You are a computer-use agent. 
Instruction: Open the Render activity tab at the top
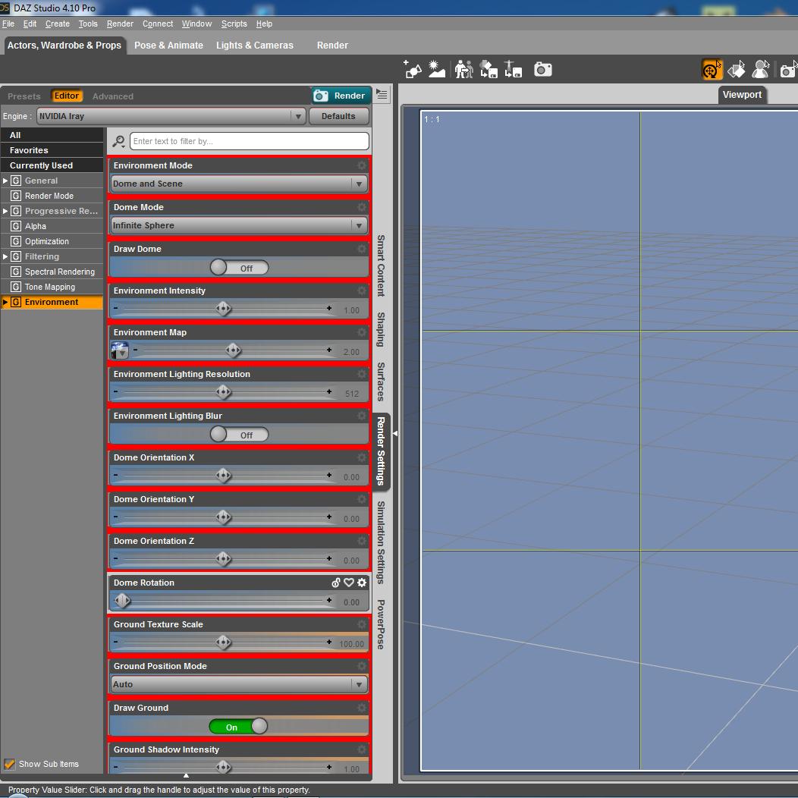coord(332,46)
